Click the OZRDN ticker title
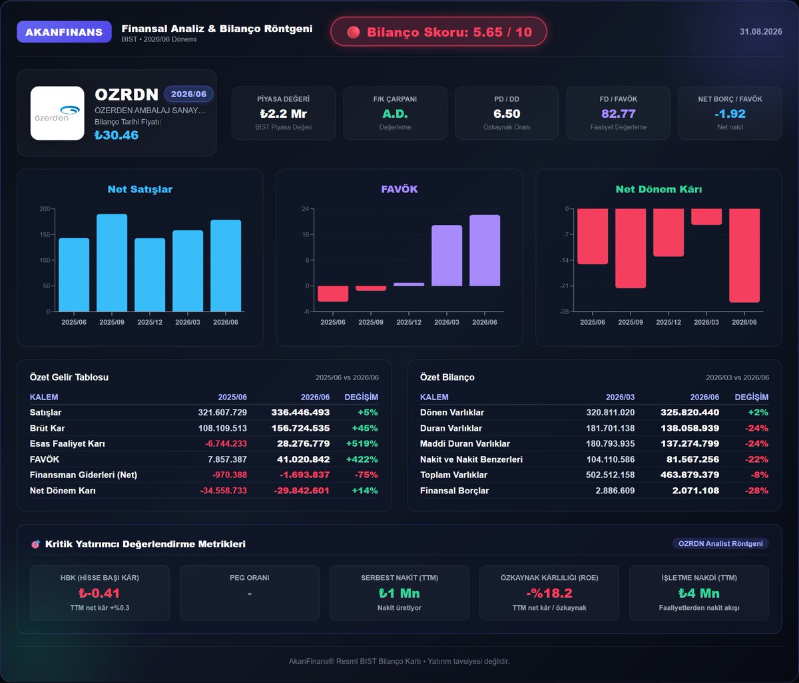 127,95
